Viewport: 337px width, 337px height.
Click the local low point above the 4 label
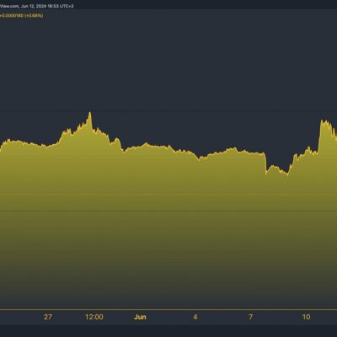click(x=199, y=159)
